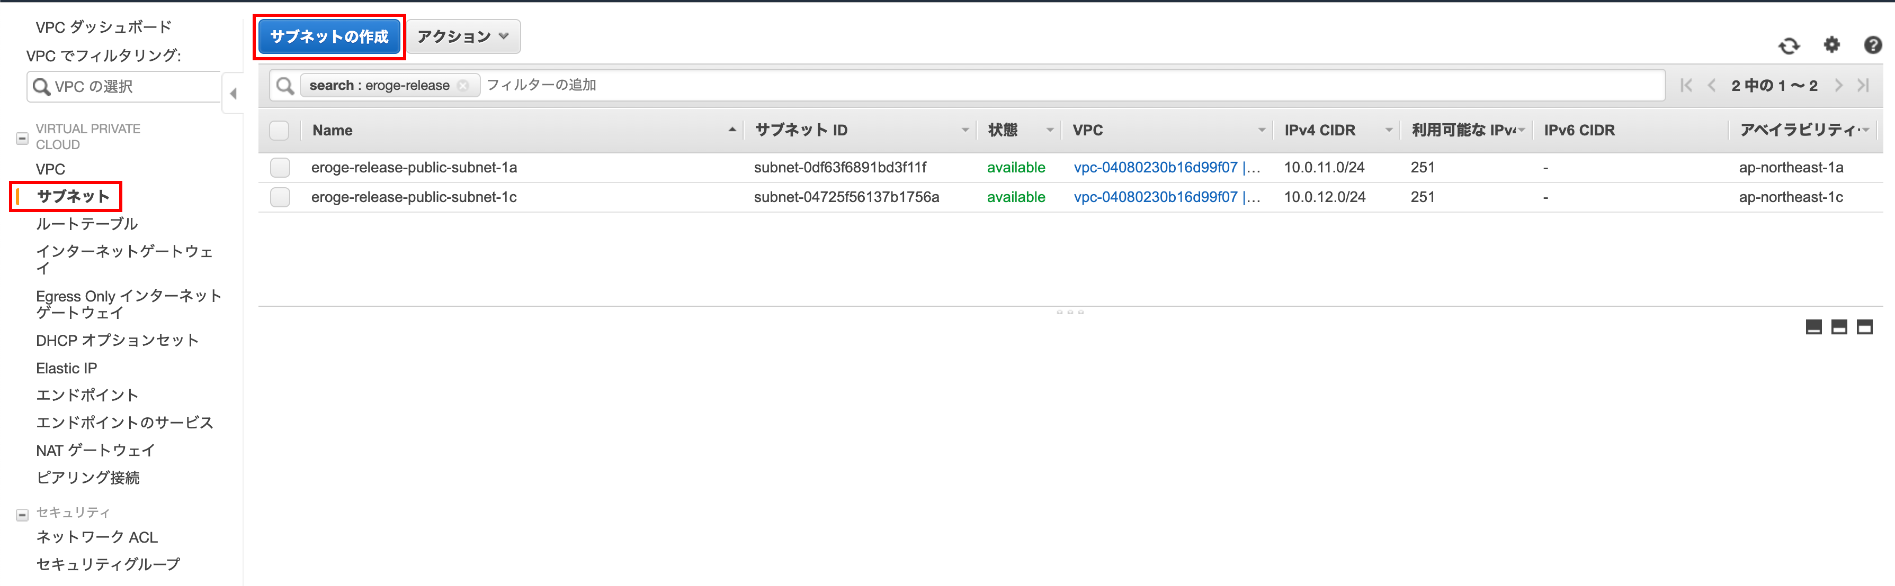Collapse the Virtual Private Cloud section
Viewport: 1895px width, 586px height.
pyautogui.click(x=22, y=138)
